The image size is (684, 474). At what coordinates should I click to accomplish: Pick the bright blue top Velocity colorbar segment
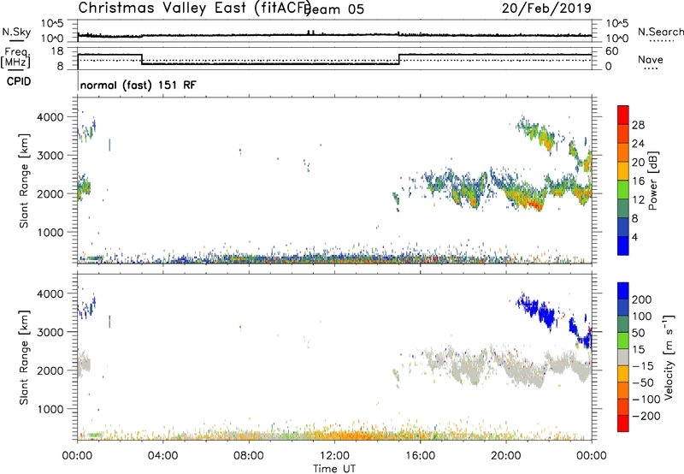(623, 290)
